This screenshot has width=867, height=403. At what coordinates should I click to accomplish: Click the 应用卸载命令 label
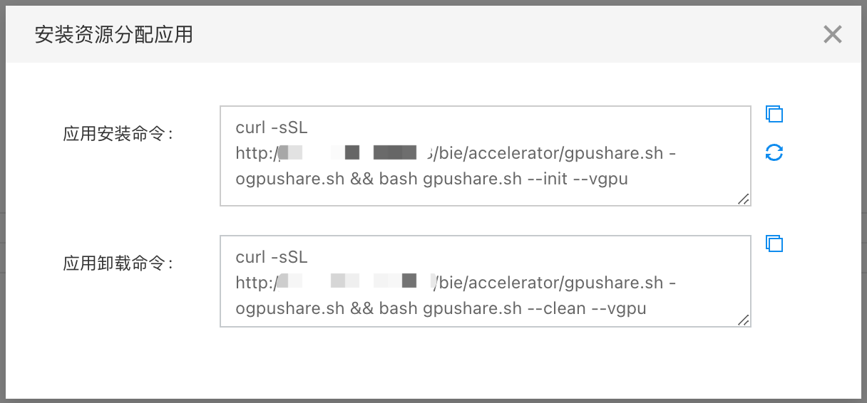(118, 263)
